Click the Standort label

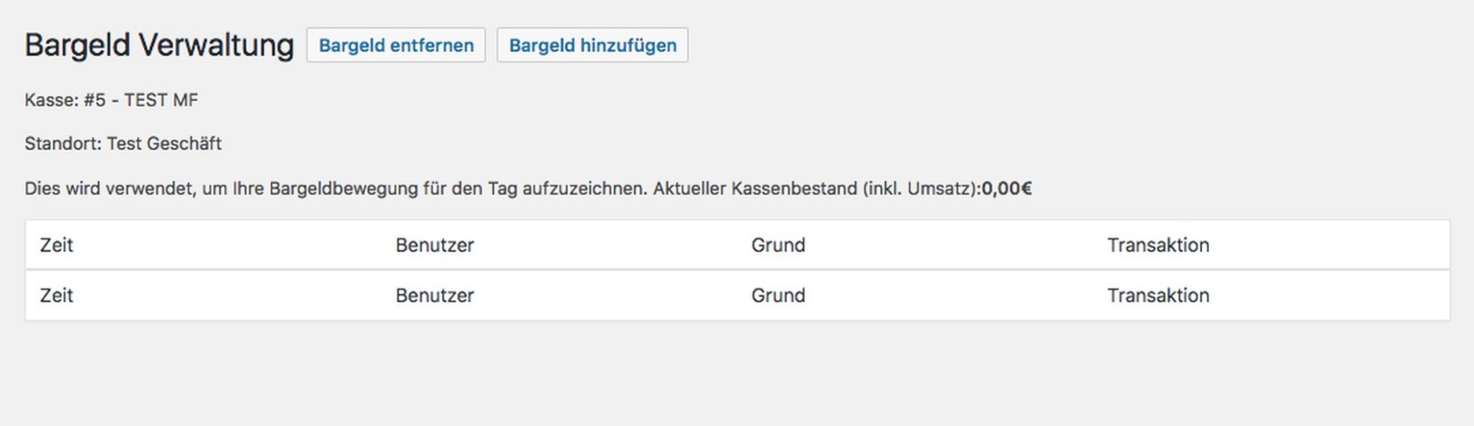tap(63, 144)
